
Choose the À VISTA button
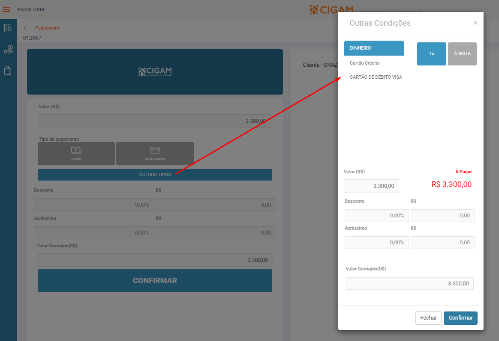pyautogui.click(x=462, y=53)
